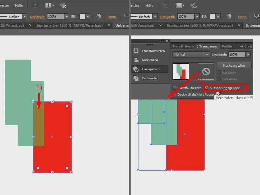Open control bar Deckkraft arrow, right screenshot
This screenshot has height=195, width=260.
pyautogui.click(x=197, y=17)
